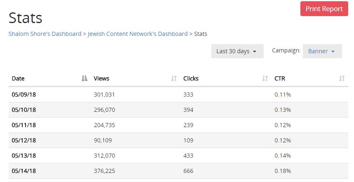Click the CTR column header label
The height and width of the screenshot is (182, 354).
tap(280, 78)
